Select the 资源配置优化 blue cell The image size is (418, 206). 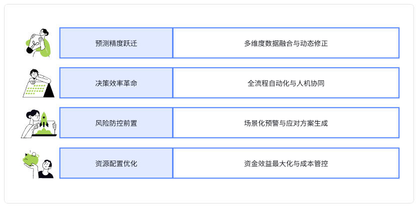click(116, 163)
